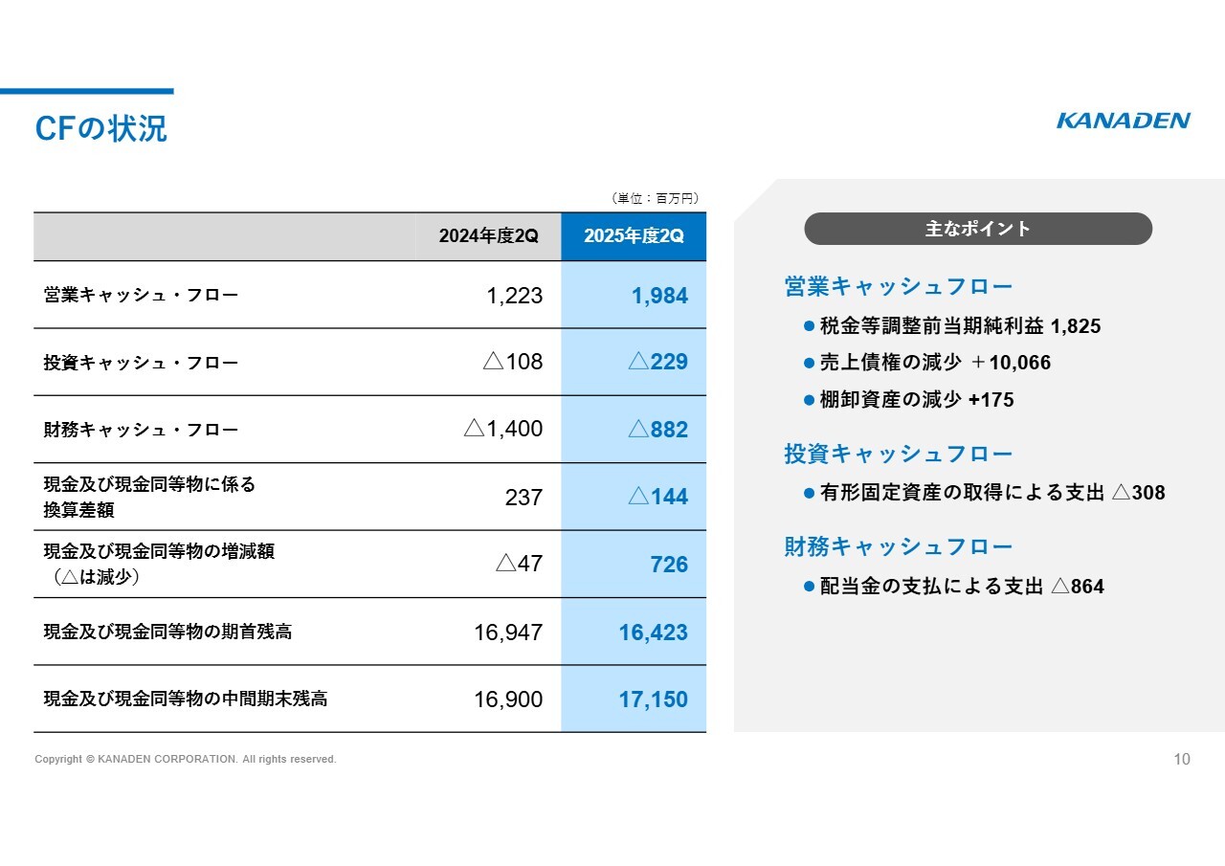Click the 現金及び現金同等物の期首残高 row label
This screenshot has height=866, width=1225.
(167, 632)
